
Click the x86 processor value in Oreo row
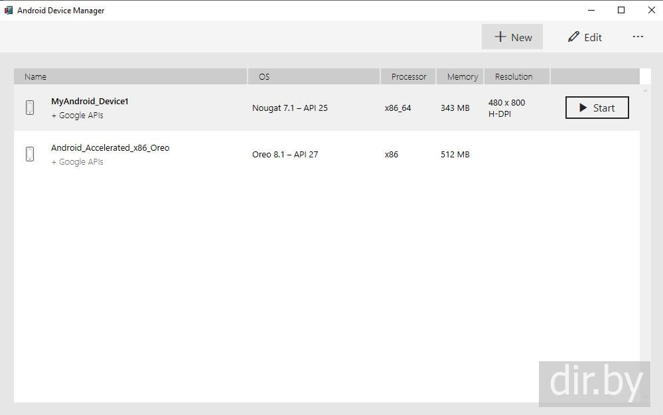(x=392, y=155)
